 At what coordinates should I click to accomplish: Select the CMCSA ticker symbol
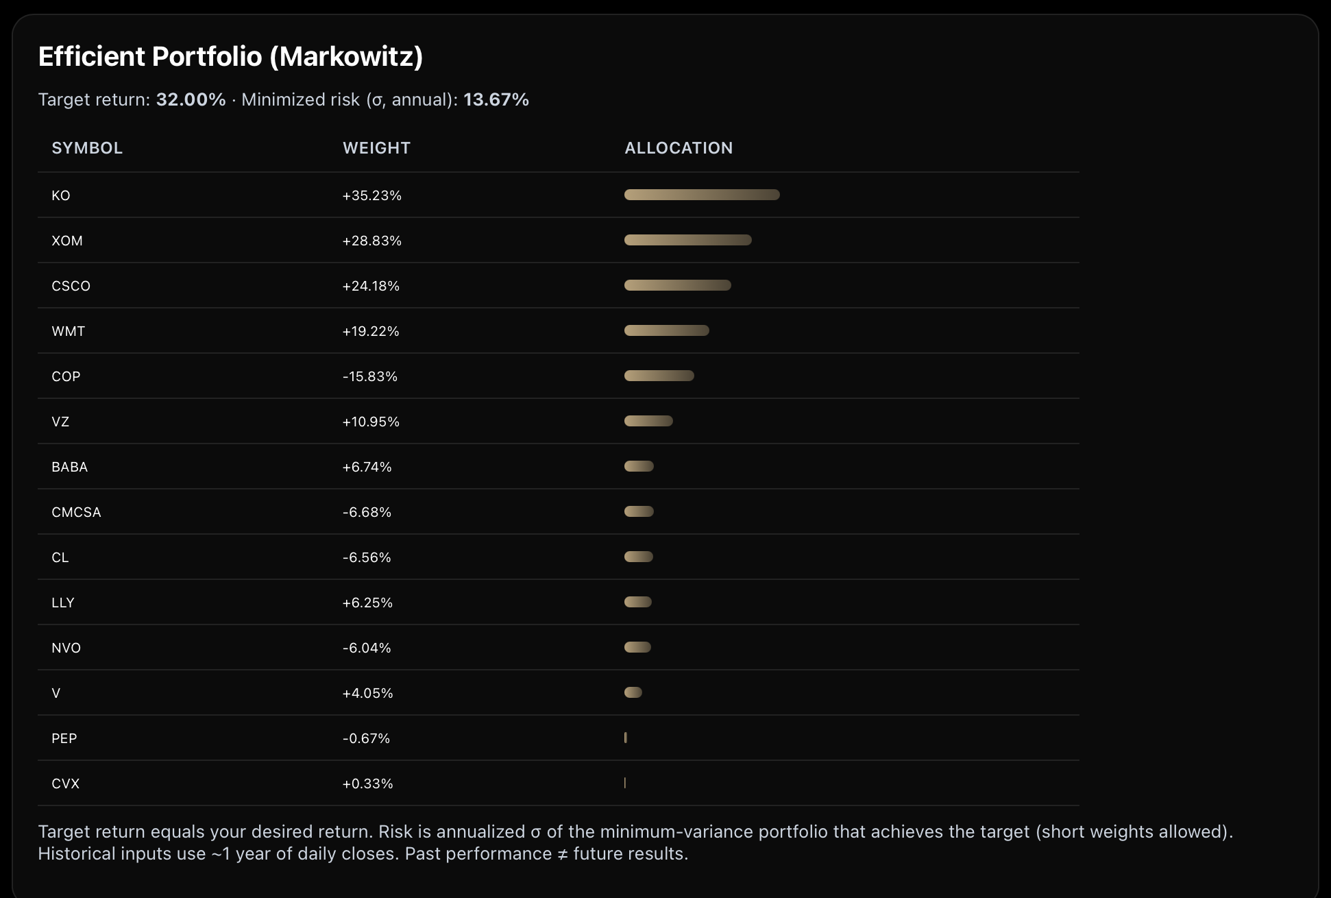(77, 512)
